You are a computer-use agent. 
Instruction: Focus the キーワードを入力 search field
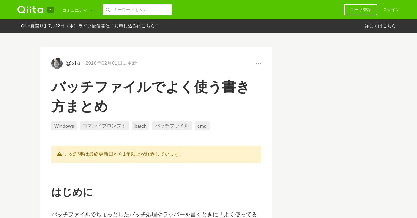[x=137, y=10]
